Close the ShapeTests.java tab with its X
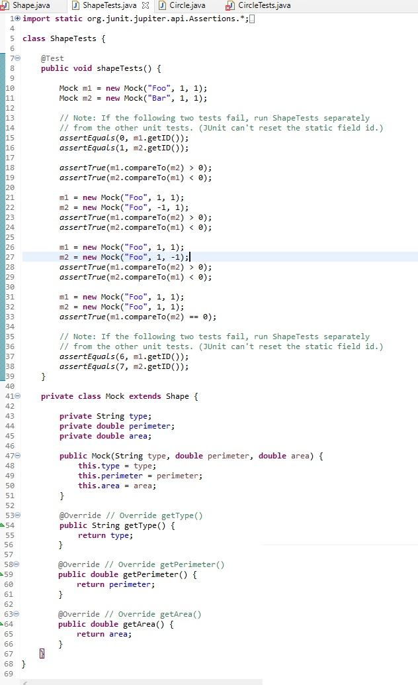 click(146, 5)
